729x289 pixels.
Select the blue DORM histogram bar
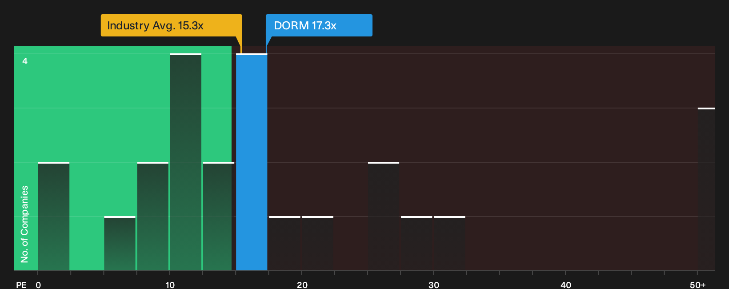coord(252,162)
